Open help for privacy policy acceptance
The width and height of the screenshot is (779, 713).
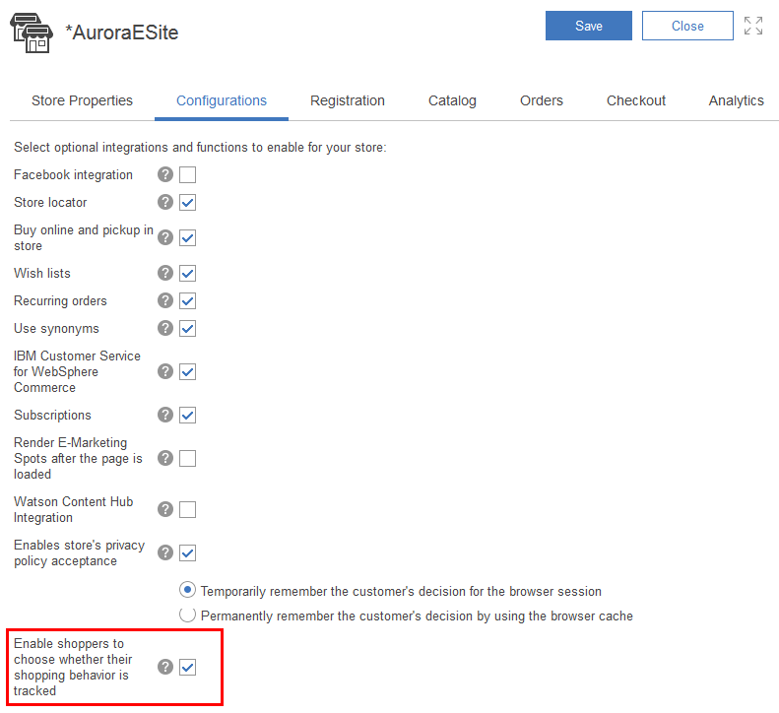click(165, 552)
